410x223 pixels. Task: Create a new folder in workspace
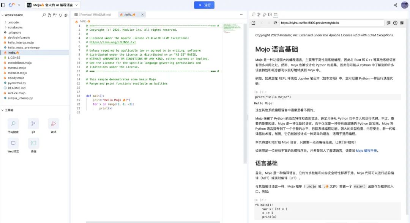55,15
